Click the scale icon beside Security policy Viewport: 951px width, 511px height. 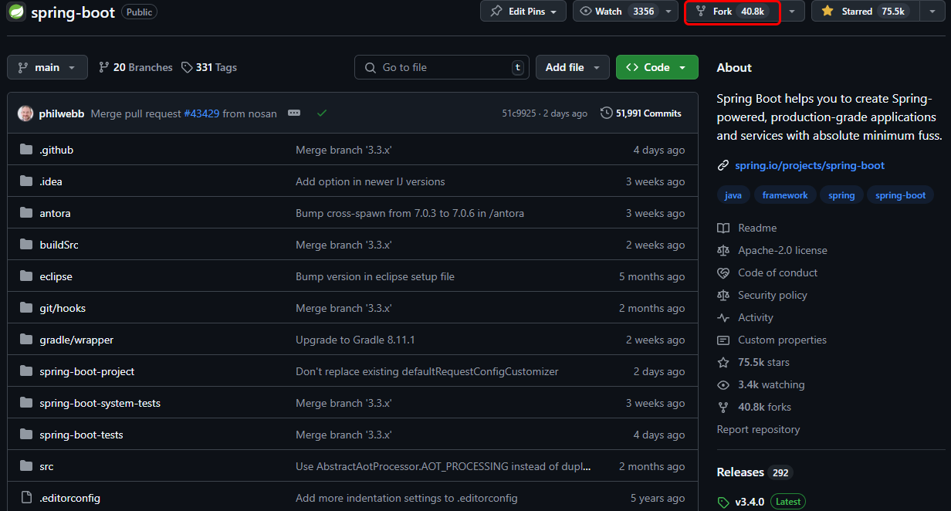(723, 295)
